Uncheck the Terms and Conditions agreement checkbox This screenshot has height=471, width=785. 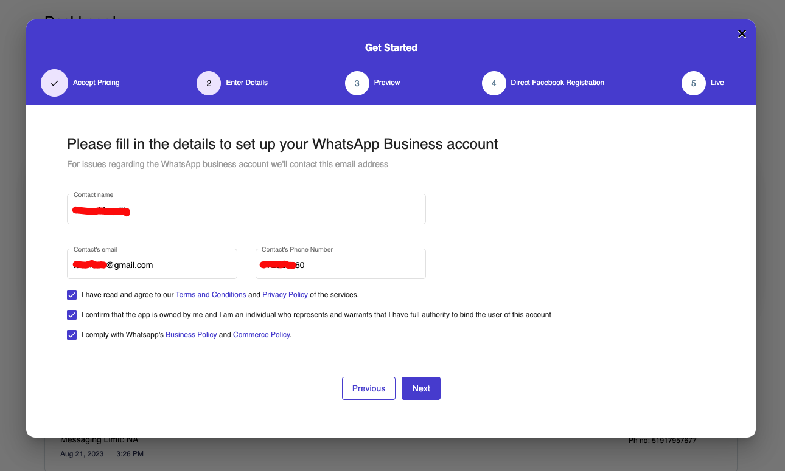[72, 295]
